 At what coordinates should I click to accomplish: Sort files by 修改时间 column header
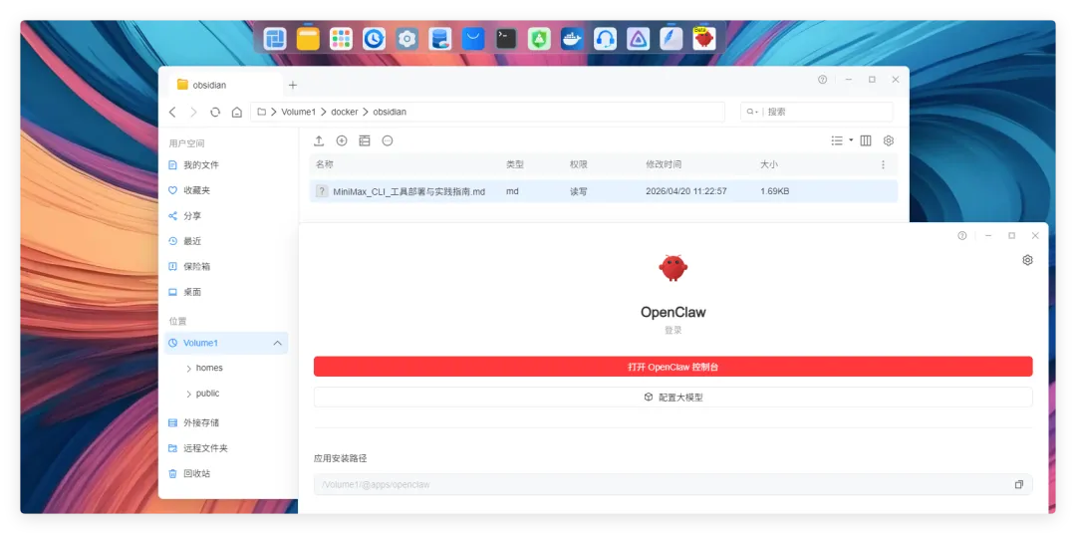tap(664, 164)
